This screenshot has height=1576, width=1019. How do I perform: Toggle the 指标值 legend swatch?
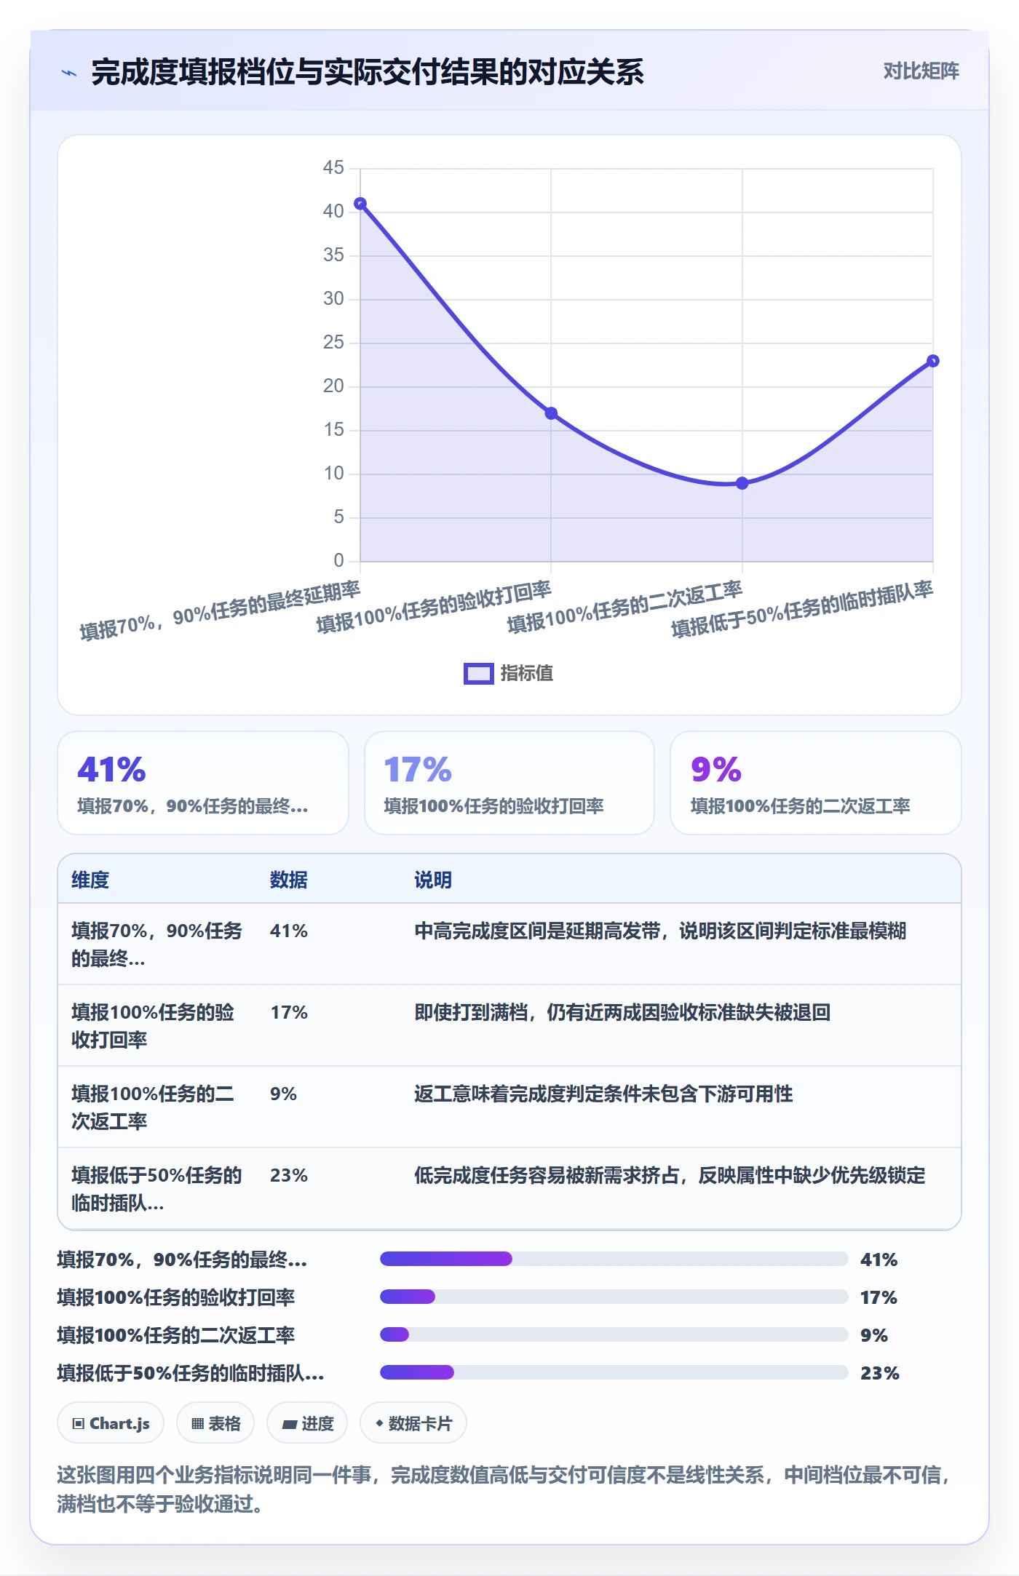point(479,674)
